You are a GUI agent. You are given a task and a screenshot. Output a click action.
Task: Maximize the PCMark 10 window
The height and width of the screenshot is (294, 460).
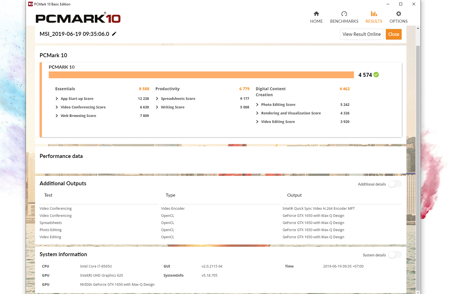401,4
